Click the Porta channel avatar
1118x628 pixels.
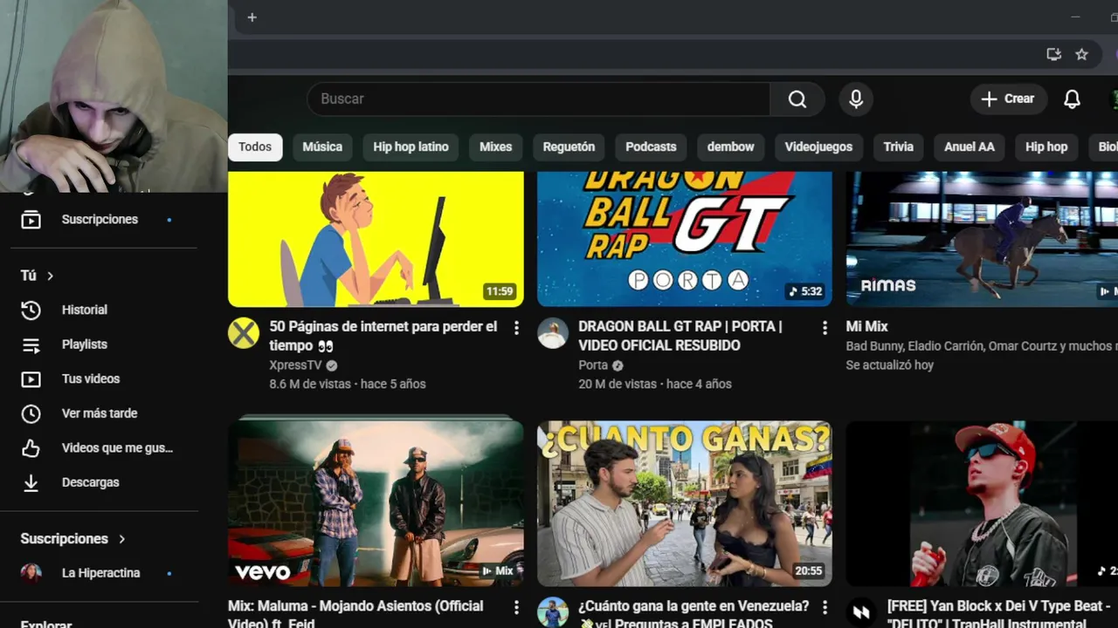tap(552, 333)
